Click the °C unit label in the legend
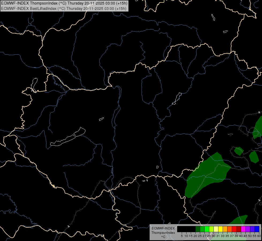 click(x=163, y=237)
